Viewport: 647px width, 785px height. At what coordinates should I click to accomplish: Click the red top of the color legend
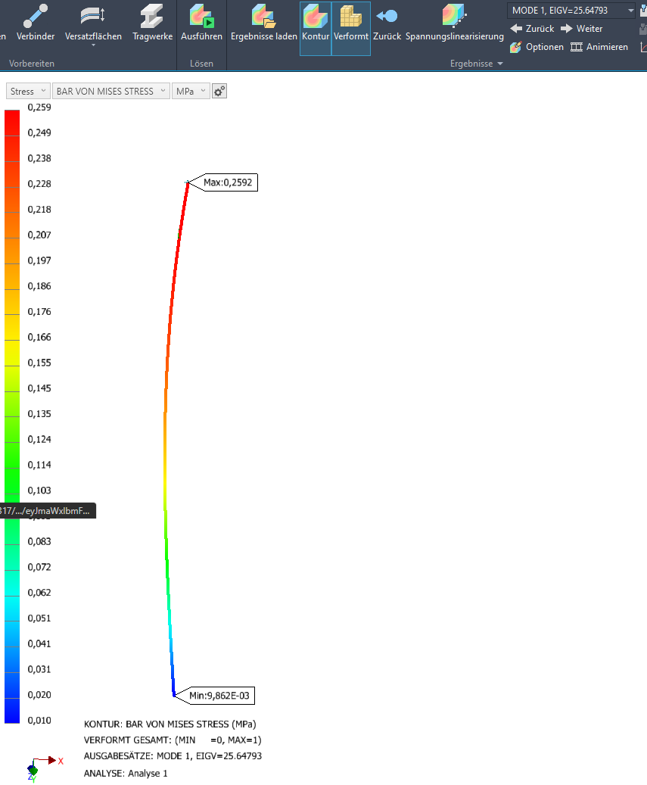click(11, 121)
